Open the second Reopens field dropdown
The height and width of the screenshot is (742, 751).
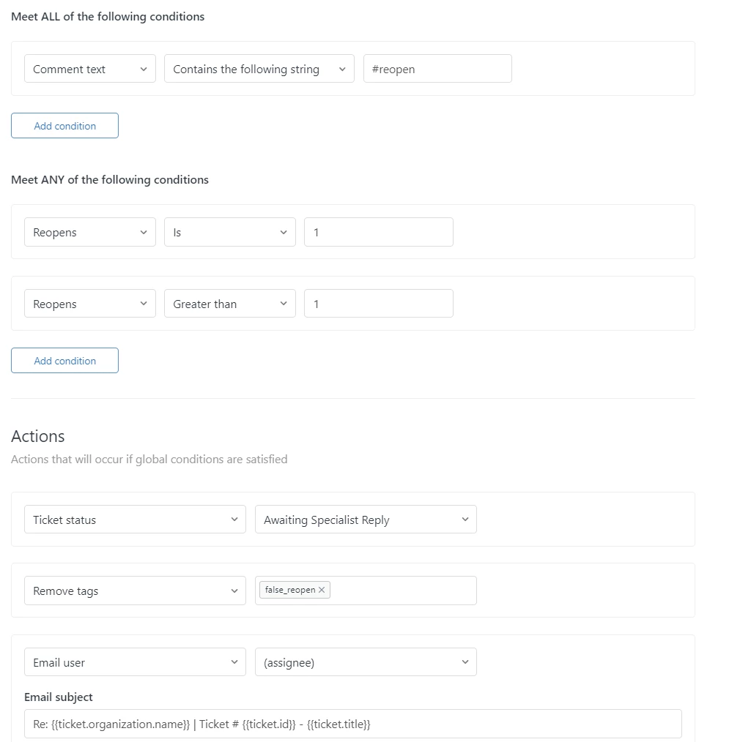[x=89, y=304]
